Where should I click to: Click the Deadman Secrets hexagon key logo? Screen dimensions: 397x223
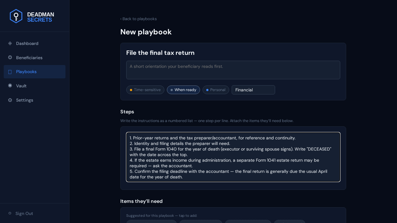16,16
